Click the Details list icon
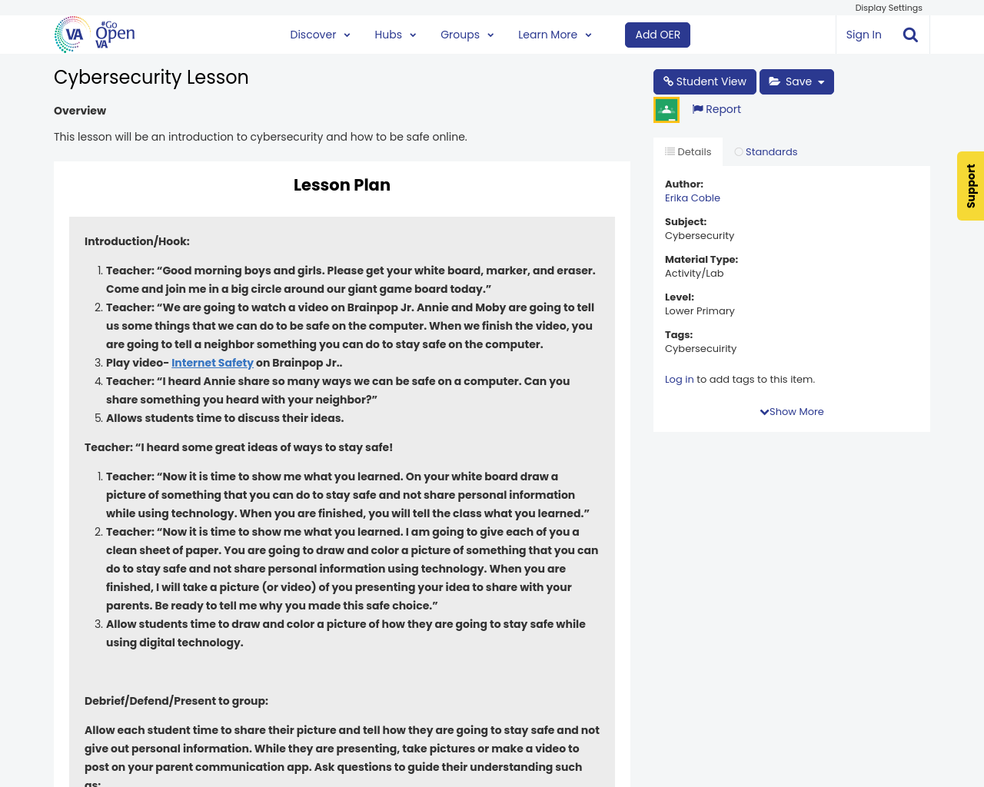The height and width of the screenshot is (787, 984). pos(670,151)
